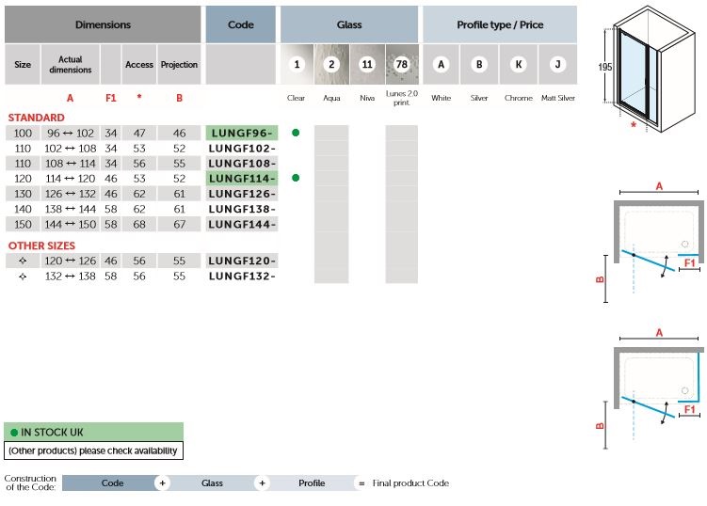Select product code LUNGF114-

tap(242, 179)
